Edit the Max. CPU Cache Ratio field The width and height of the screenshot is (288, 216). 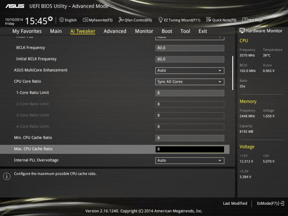click(190, 149)
